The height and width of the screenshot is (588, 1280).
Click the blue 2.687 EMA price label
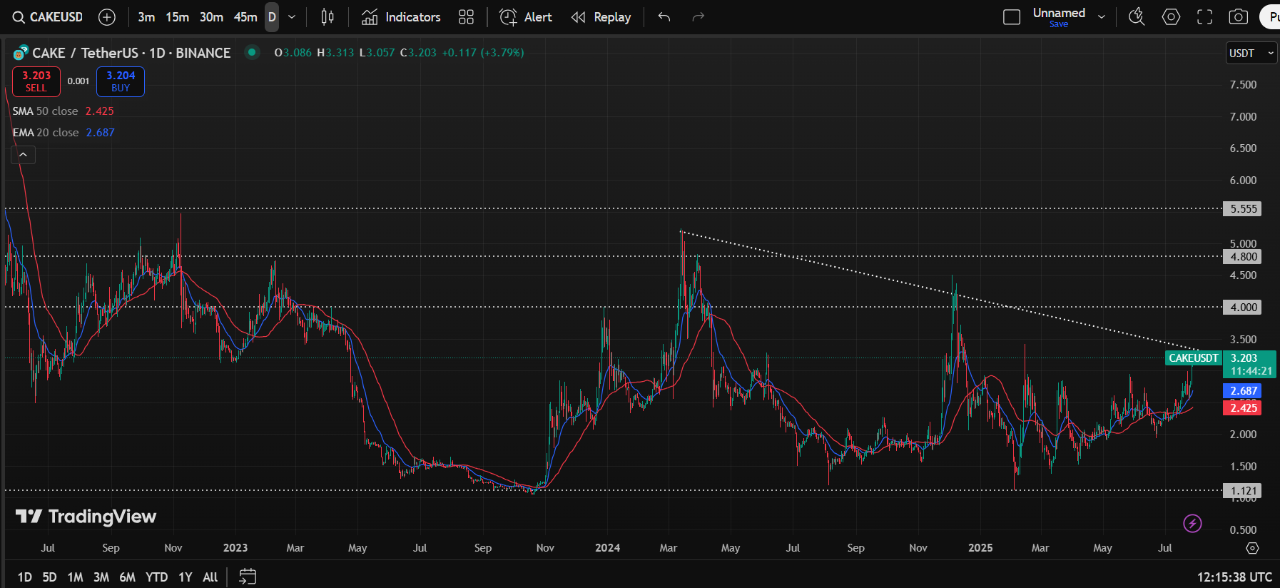tap(1242, 391)
